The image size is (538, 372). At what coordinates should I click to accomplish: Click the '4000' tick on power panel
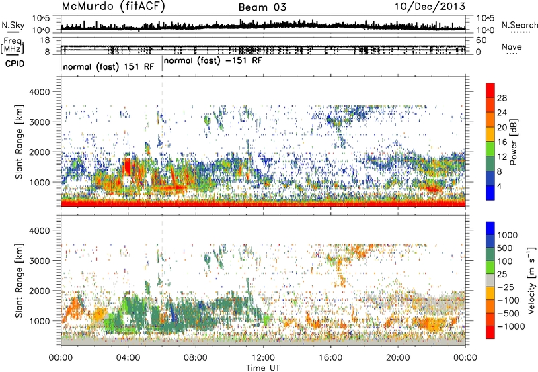point(41,92)
